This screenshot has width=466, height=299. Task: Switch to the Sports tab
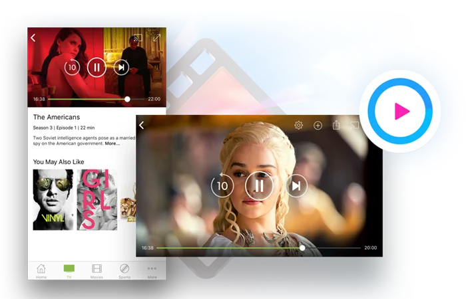(x=124, y=271)
